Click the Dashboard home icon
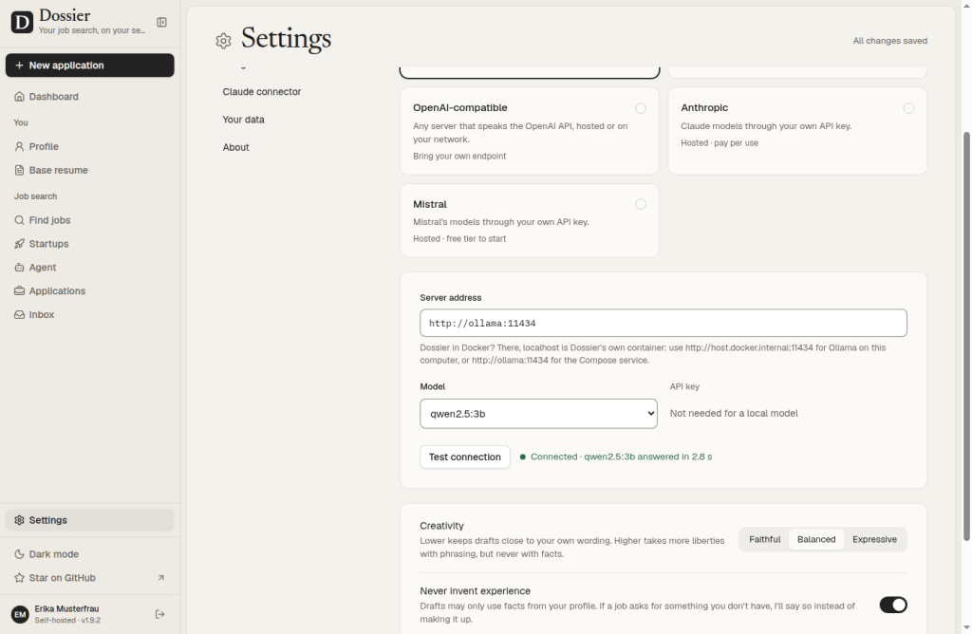Screen dimensions: 972x634 19,97
